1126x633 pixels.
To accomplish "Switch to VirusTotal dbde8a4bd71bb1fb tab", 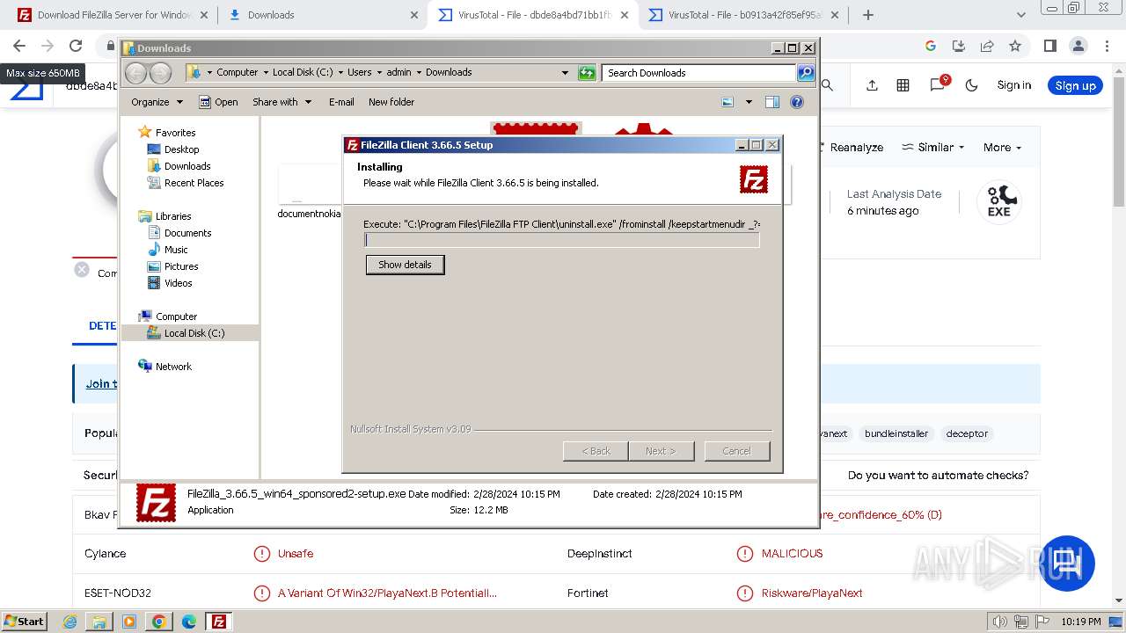I will pos(534,15).
